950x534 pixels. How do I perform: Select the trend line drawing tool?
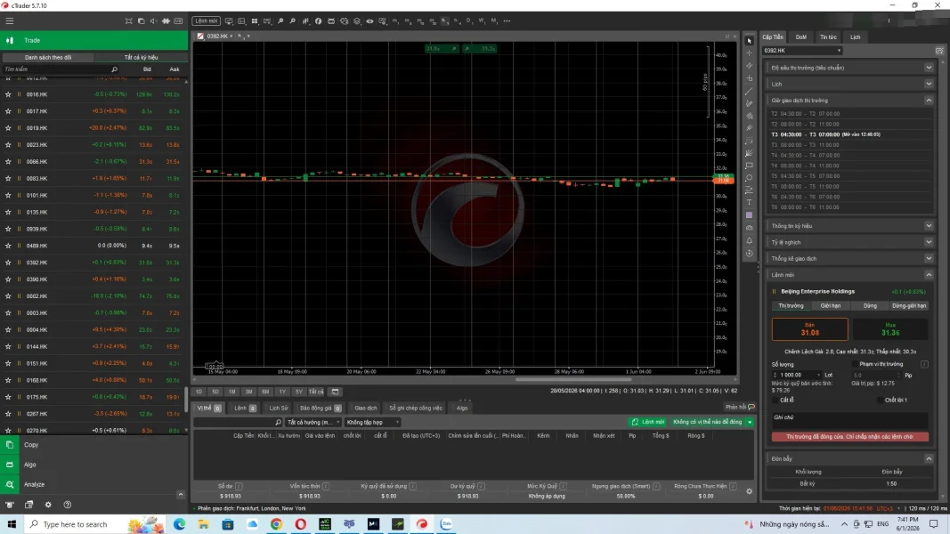click(750, 91)
